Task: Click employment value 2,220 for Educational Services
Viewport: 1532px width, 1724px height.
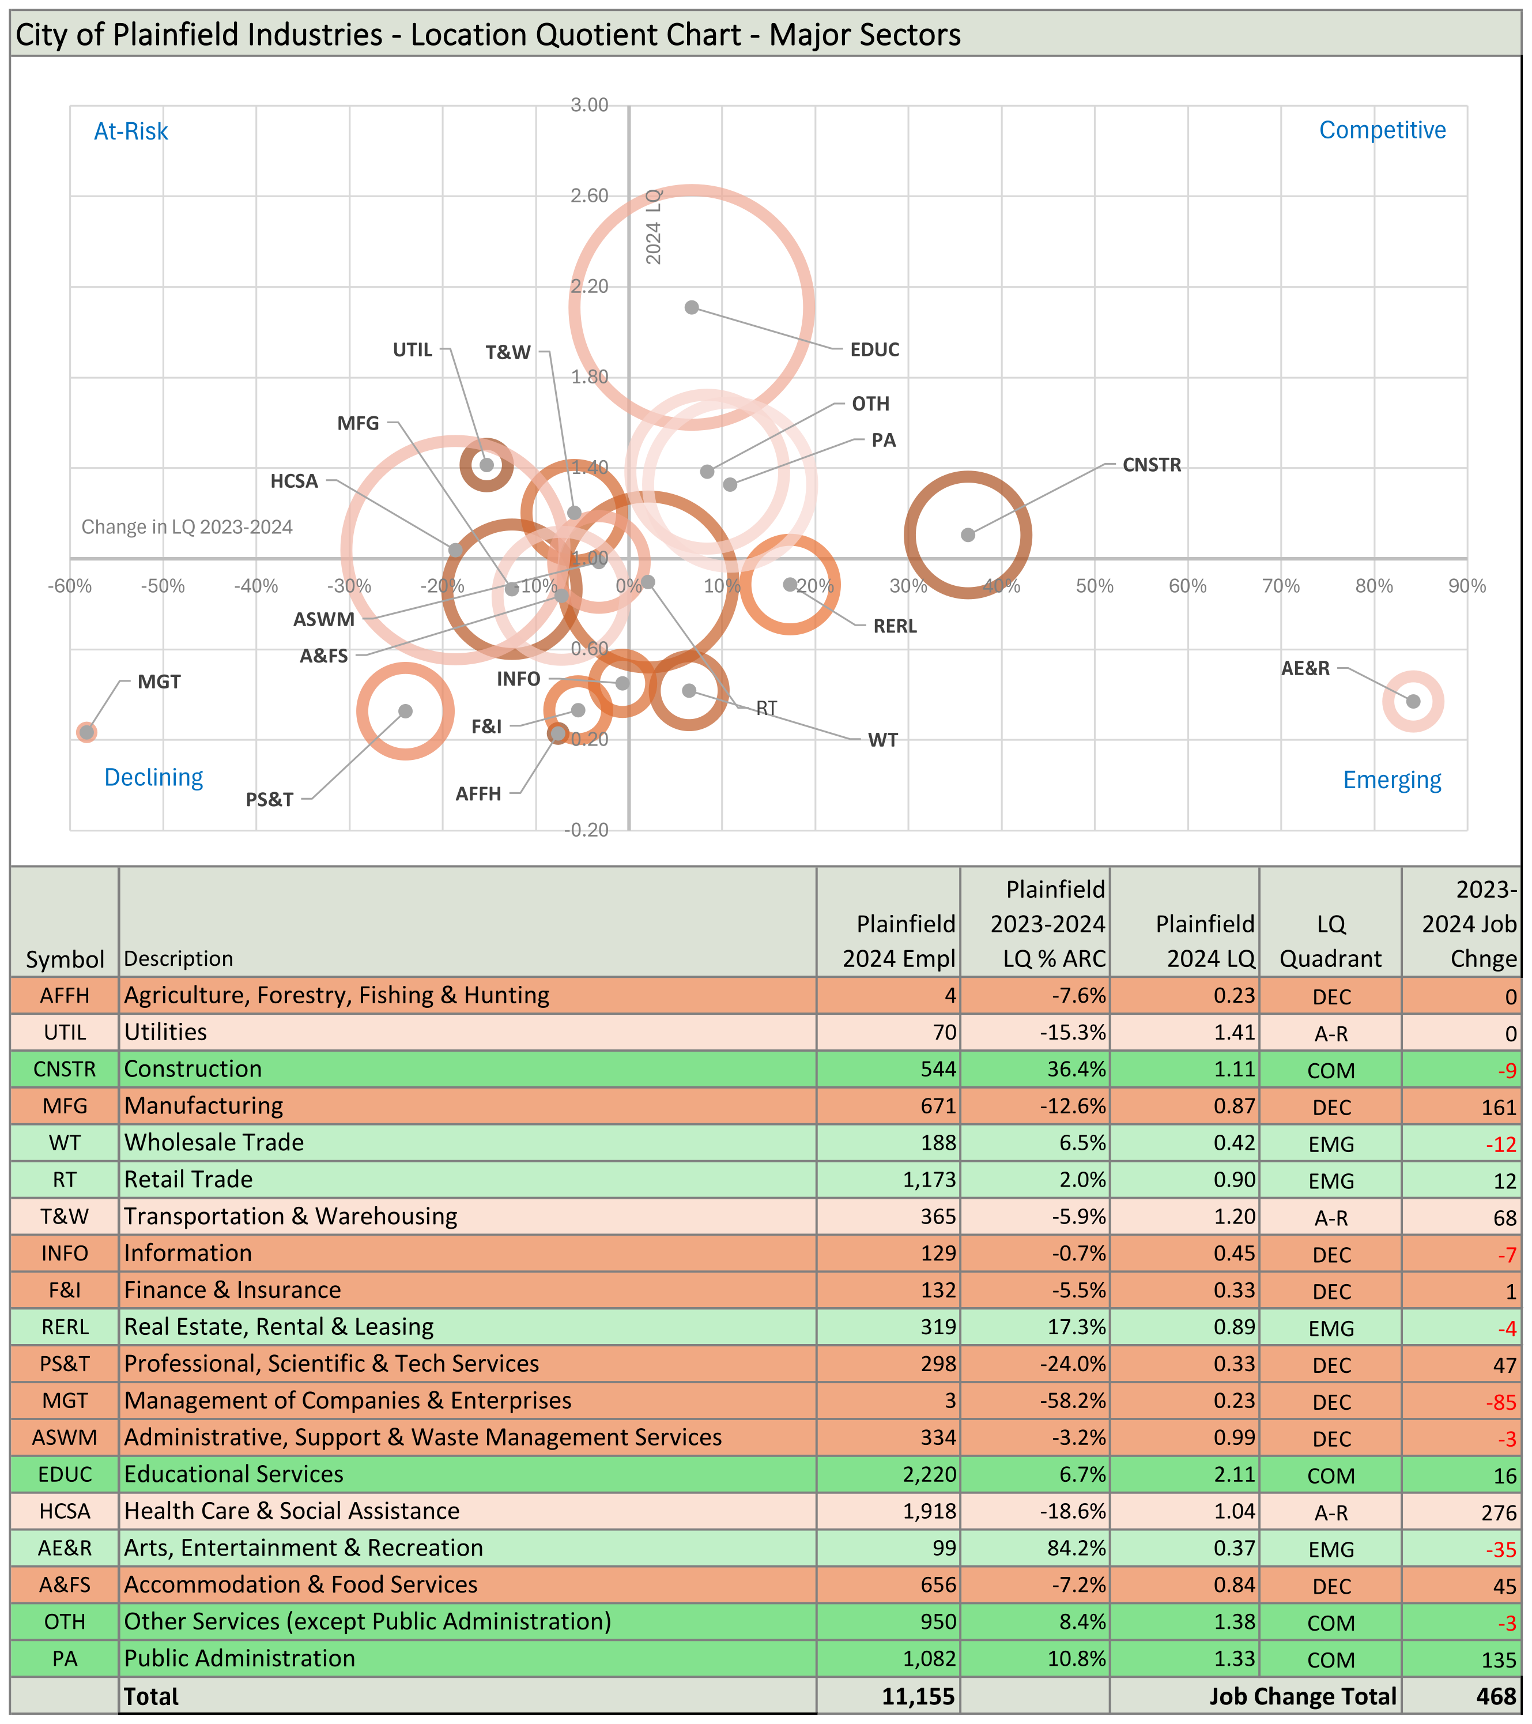Action: pyautogui.click(x=929, y=1475)
